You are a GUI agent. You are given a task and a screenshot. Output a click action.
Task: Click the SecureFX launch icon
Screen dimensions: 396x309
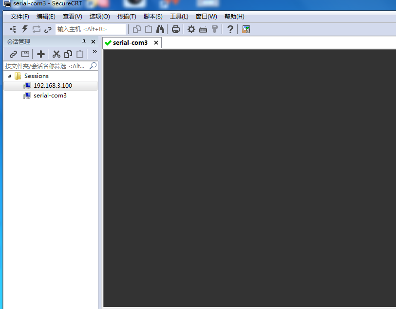[x=245, y=29]
